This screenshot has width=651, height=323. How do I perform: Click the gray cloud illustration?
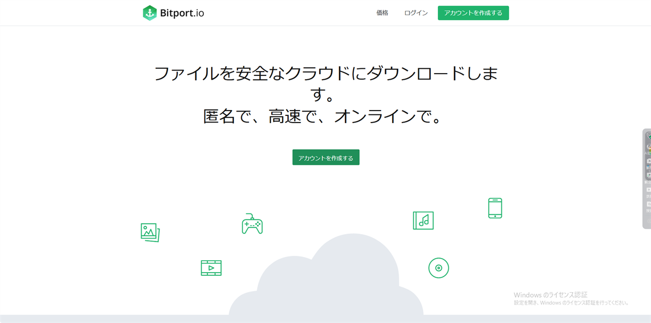pos(326,275)
